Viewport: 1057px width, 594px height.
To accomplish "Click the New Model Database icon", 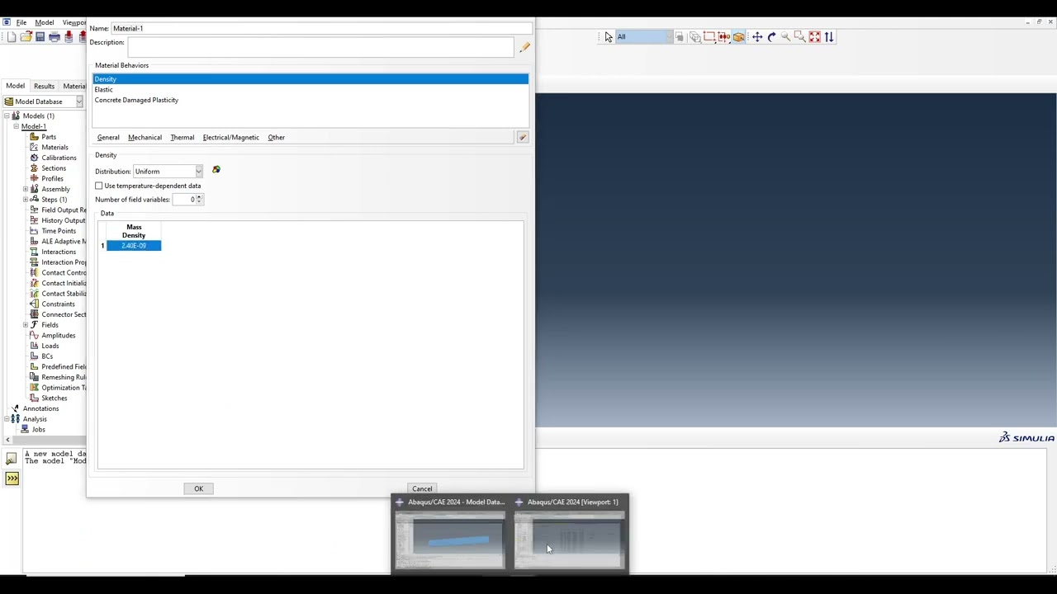I will [x=12, y=37].
